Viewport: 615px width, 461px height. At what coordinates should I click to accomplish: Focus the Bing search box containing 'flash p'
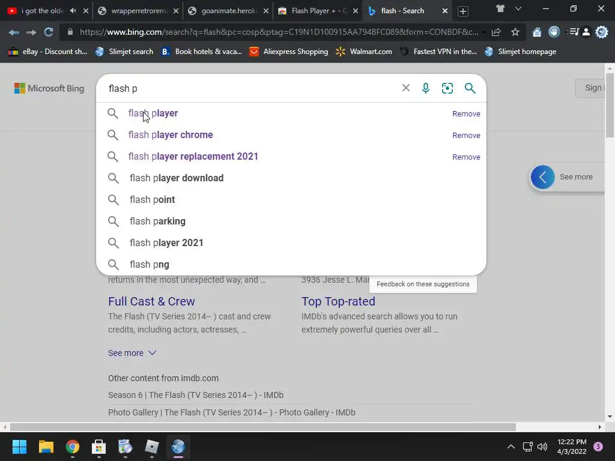(251, 88)
